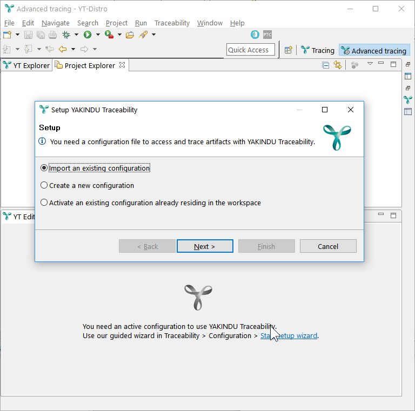This screenshot has width=415, height=411.
Task: Open the Traceability menu
Action: click(x=172, y=23)
